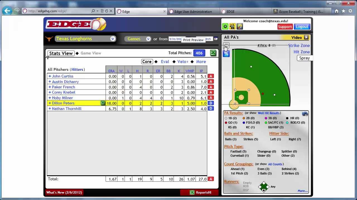Click the green gear settings icon
The image size is (357, 200).
[225, 27]
